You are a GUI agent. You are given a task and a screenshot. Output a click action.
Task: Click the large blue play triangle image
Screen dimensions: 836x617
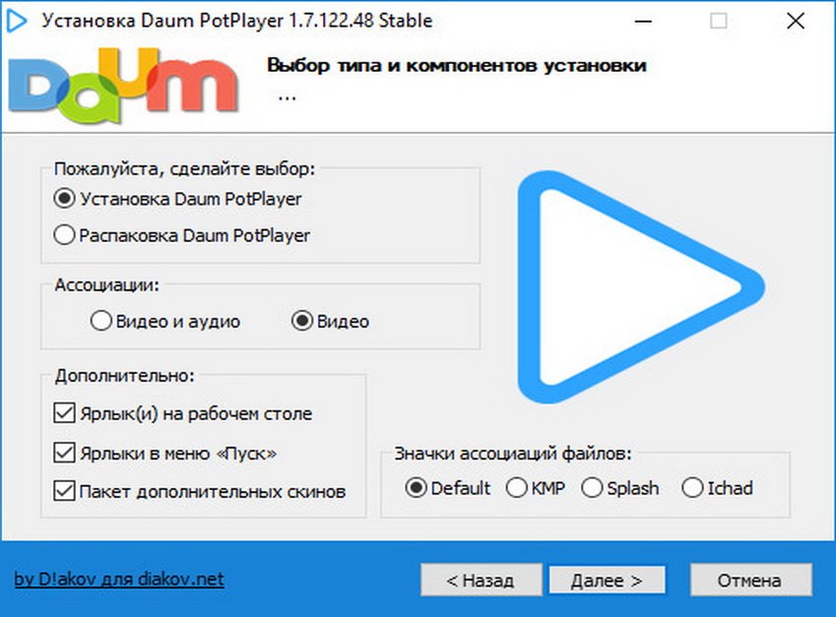tap(641, 286)
